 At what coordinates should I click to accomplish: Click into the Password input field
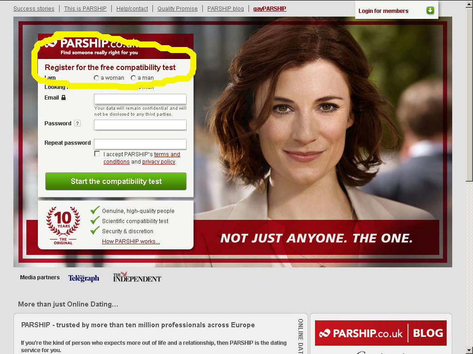tap(140, 124)
